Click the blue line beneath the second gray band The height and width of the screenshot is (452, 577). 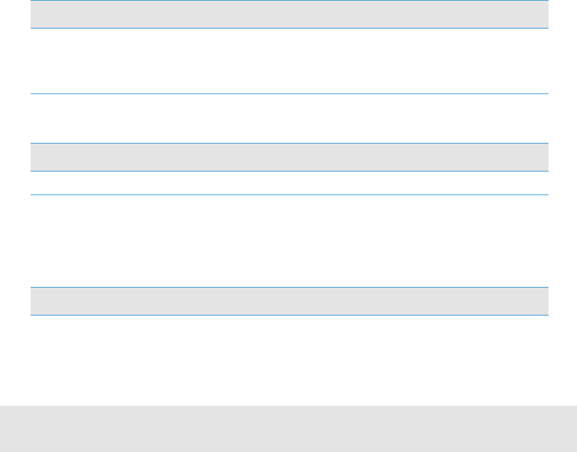[289, 171]
